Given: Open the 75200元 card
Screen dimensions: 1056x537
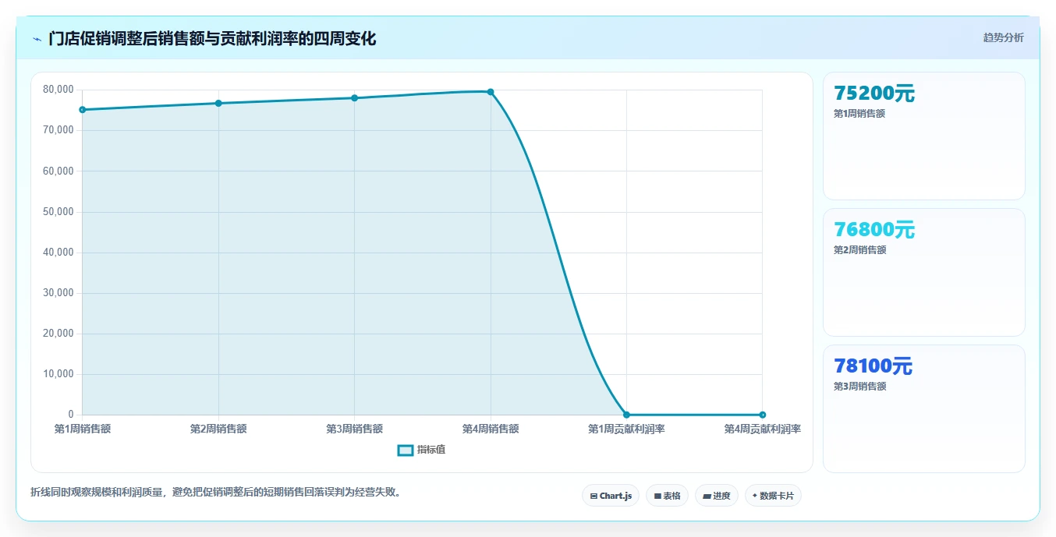Looking at the screenshot, I should pos(923,136).
